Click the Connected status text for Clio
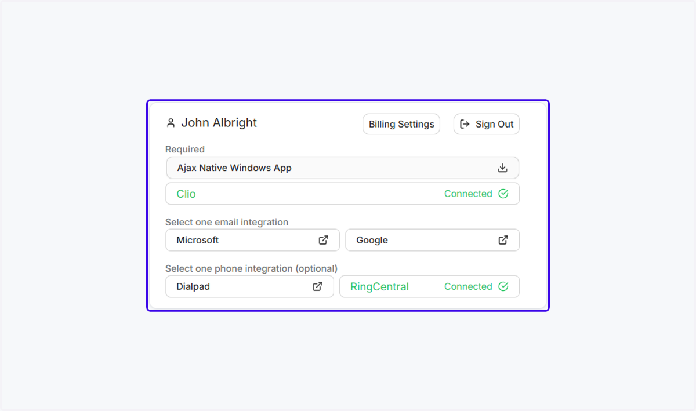 [x=468, y=194]
